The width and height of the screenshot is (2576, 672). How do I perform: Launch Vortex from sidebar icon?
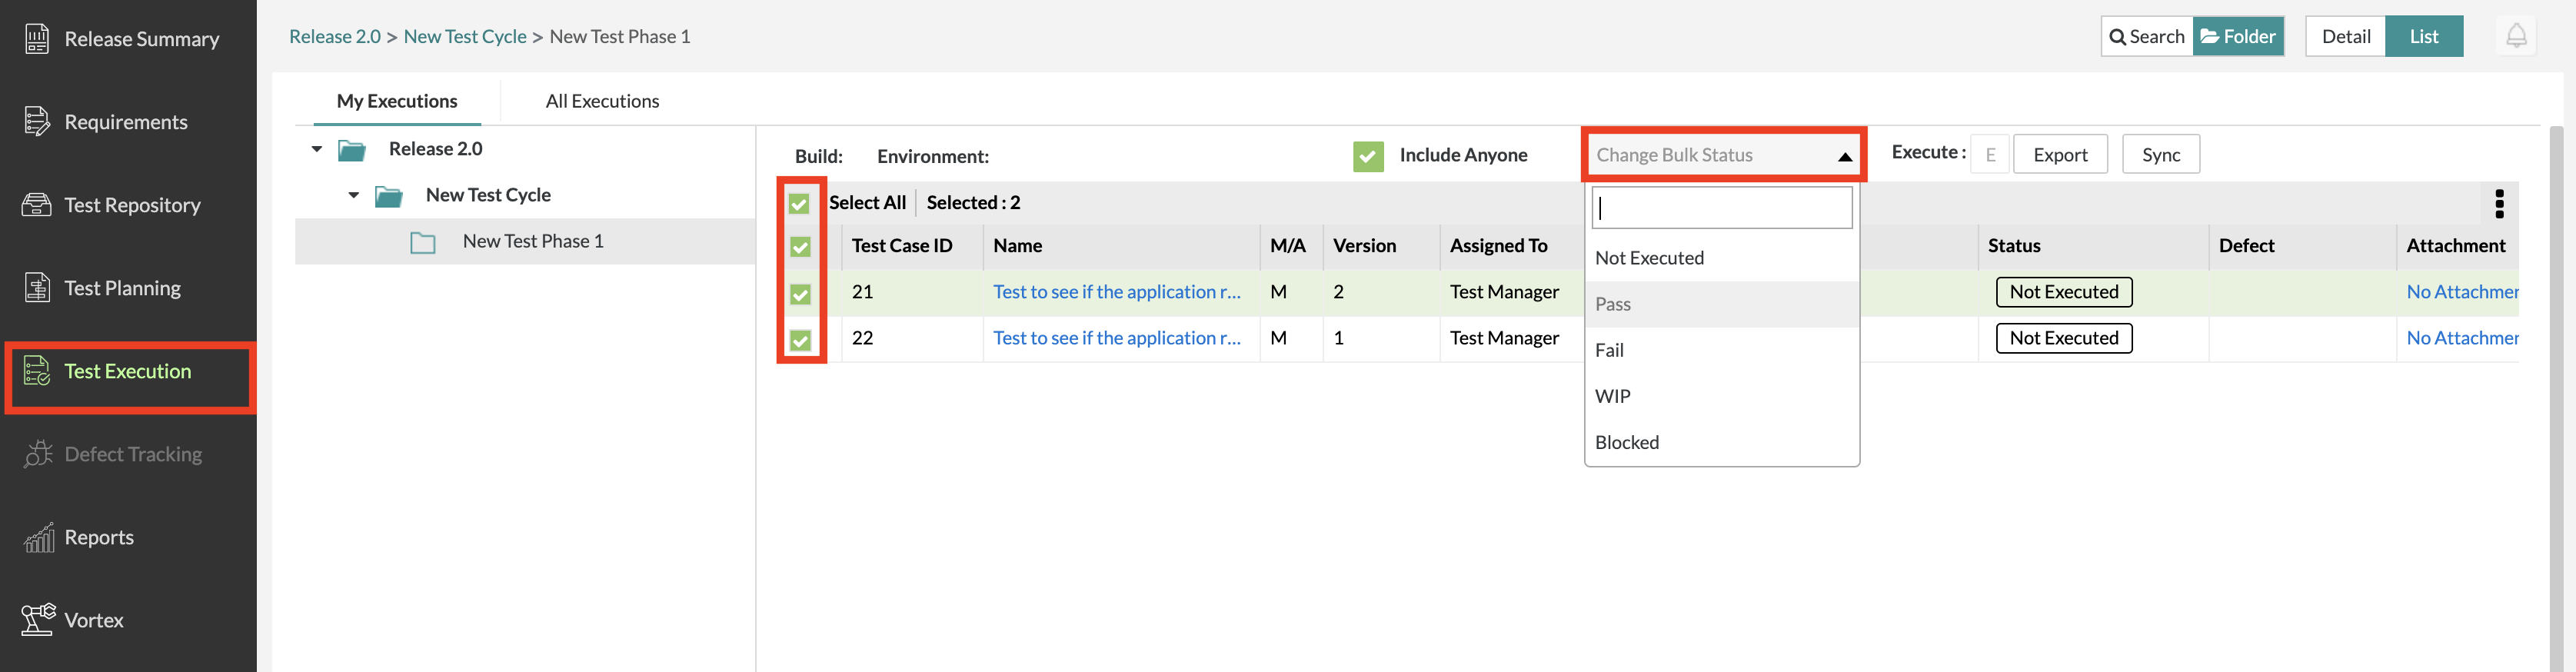pos(38,620)
